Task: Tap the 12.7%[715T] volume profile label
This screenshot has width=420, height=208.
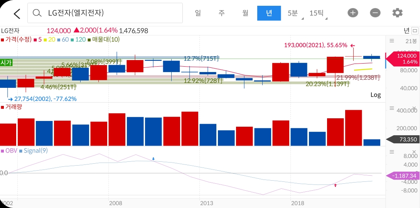Action: tap(201, 58)
